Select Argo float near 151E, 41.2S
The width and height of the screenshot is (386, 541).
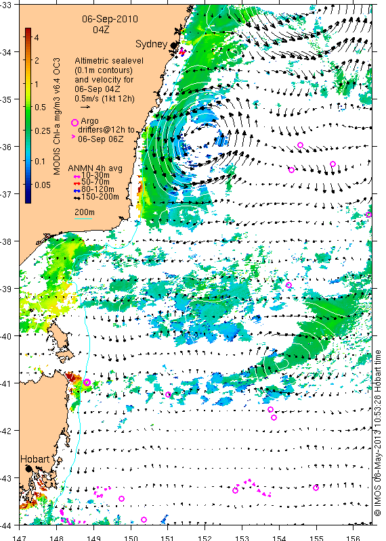click(x=169, y=394)
